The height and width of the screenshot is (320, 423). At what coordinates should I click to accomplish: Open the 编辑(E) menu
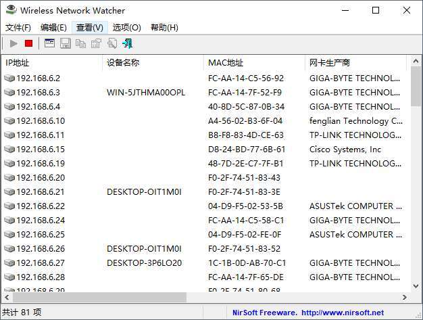click(53, 27)
